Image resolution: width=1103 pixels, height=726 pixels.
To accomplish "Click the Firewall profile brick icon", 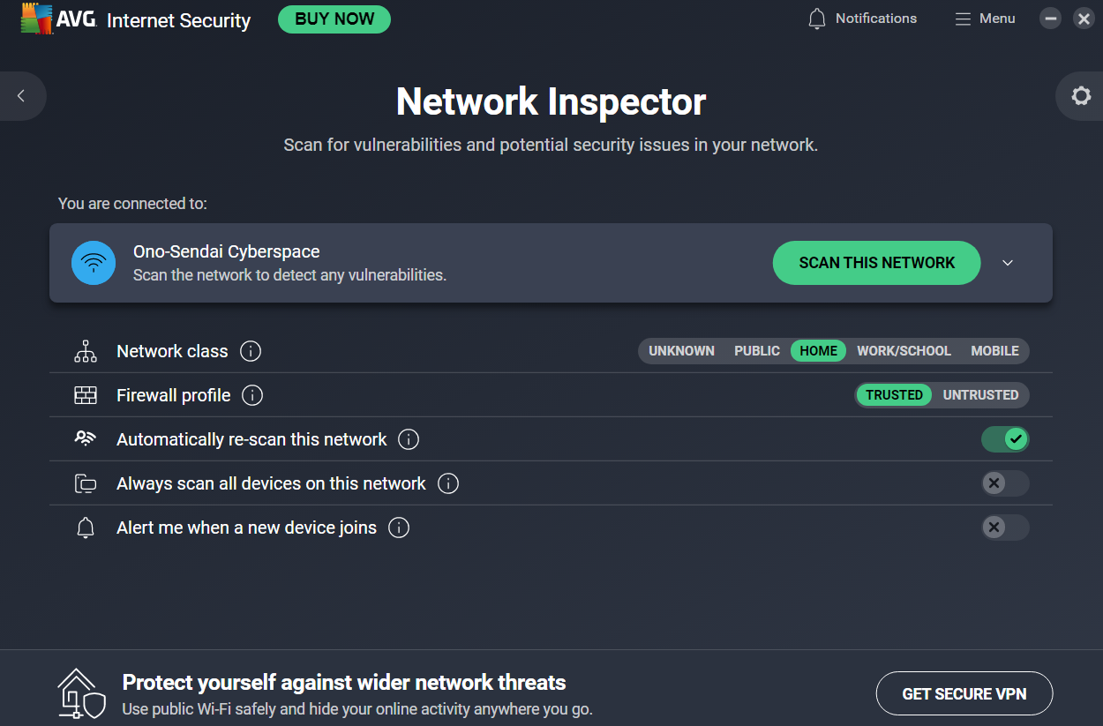I will 86,395.
